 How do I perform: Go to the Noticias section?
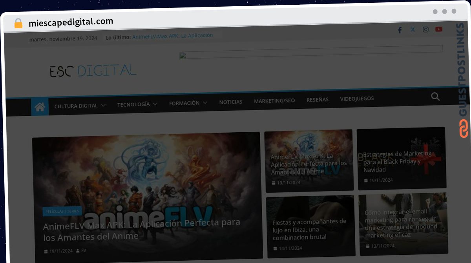pyautogui.click(x=231, y=102)
